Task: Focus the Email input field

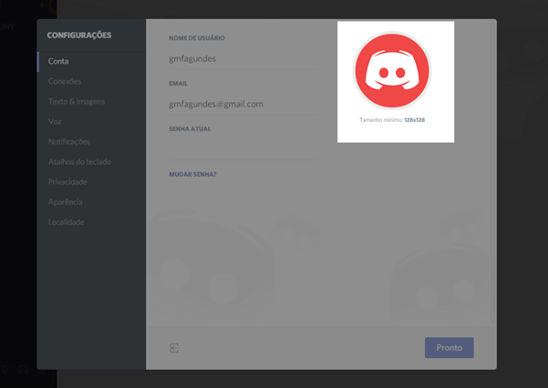Action: (241, 104)
